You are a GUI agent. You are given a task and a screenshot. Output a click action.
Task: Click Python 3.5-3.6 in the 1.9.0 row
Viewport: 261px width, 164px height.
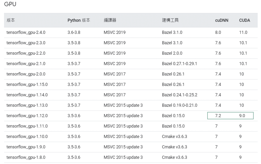(74, 147)
